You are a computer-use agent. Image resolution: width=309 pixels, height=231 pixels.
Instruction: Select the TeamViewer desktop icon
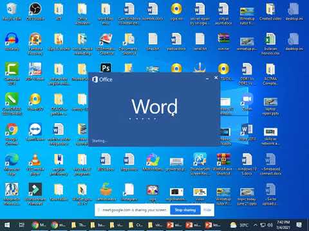pos(35,132)
